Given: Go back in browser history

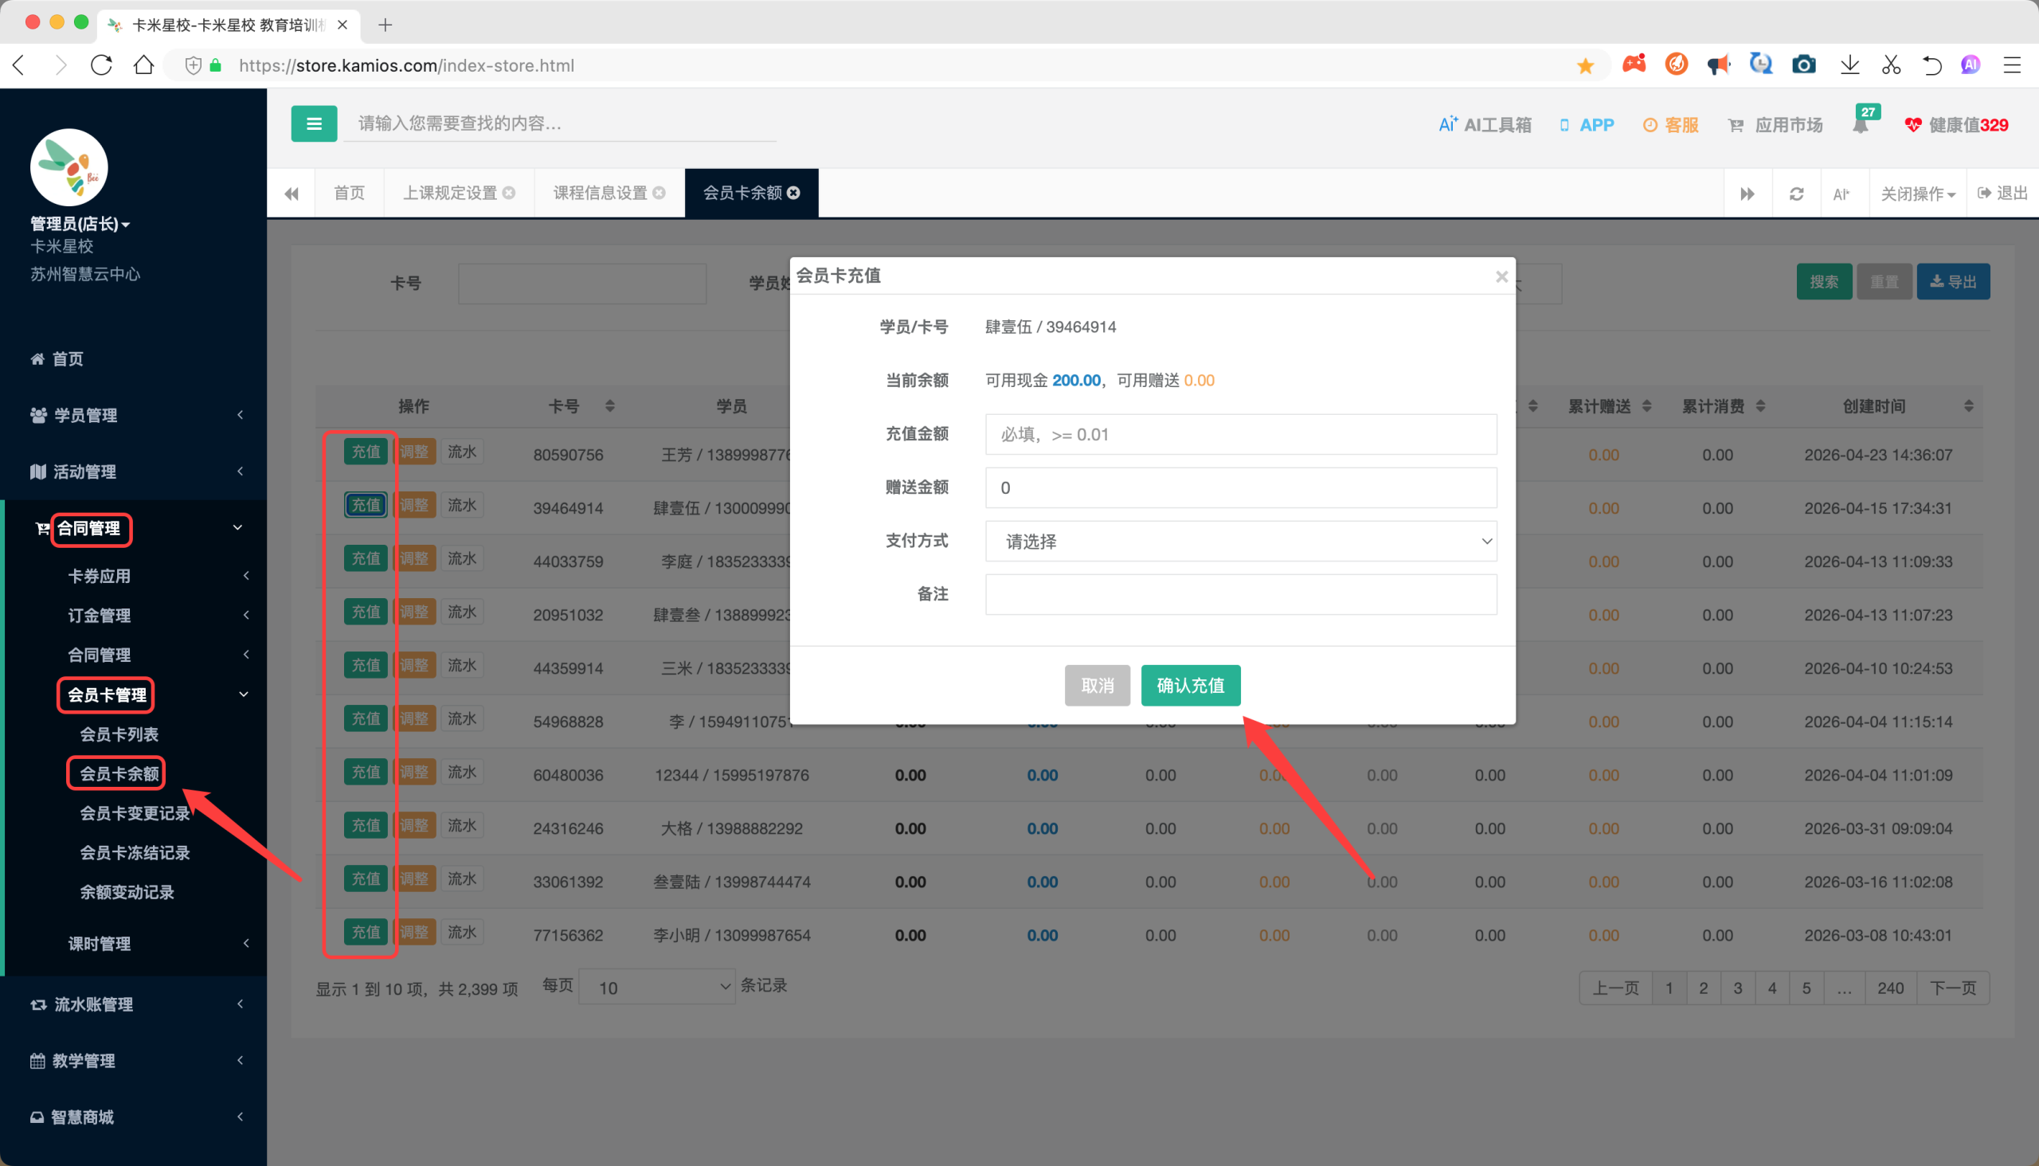Looking at the screenshot, I should point(20,65).
